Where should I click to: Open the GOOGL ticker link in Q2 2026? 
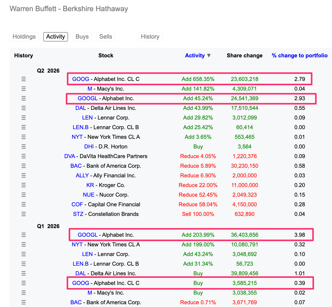(x=87, y=98)
